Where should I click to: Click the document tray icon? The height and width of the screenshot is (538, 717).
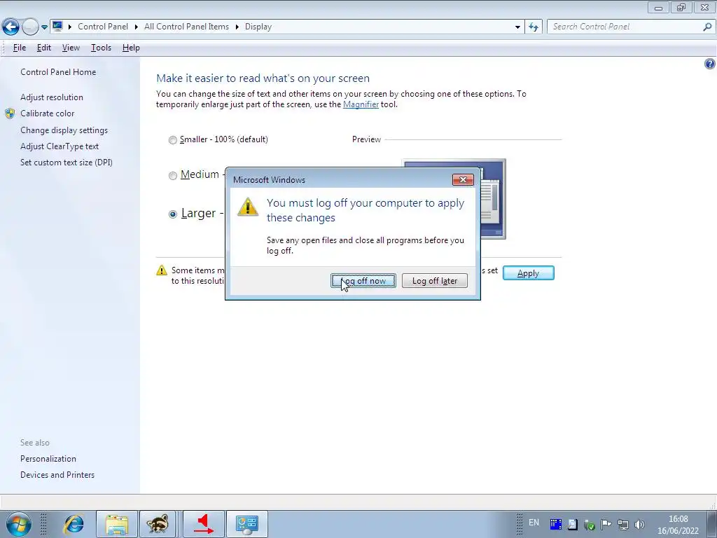pyautogui.click(x=572, y=524)
